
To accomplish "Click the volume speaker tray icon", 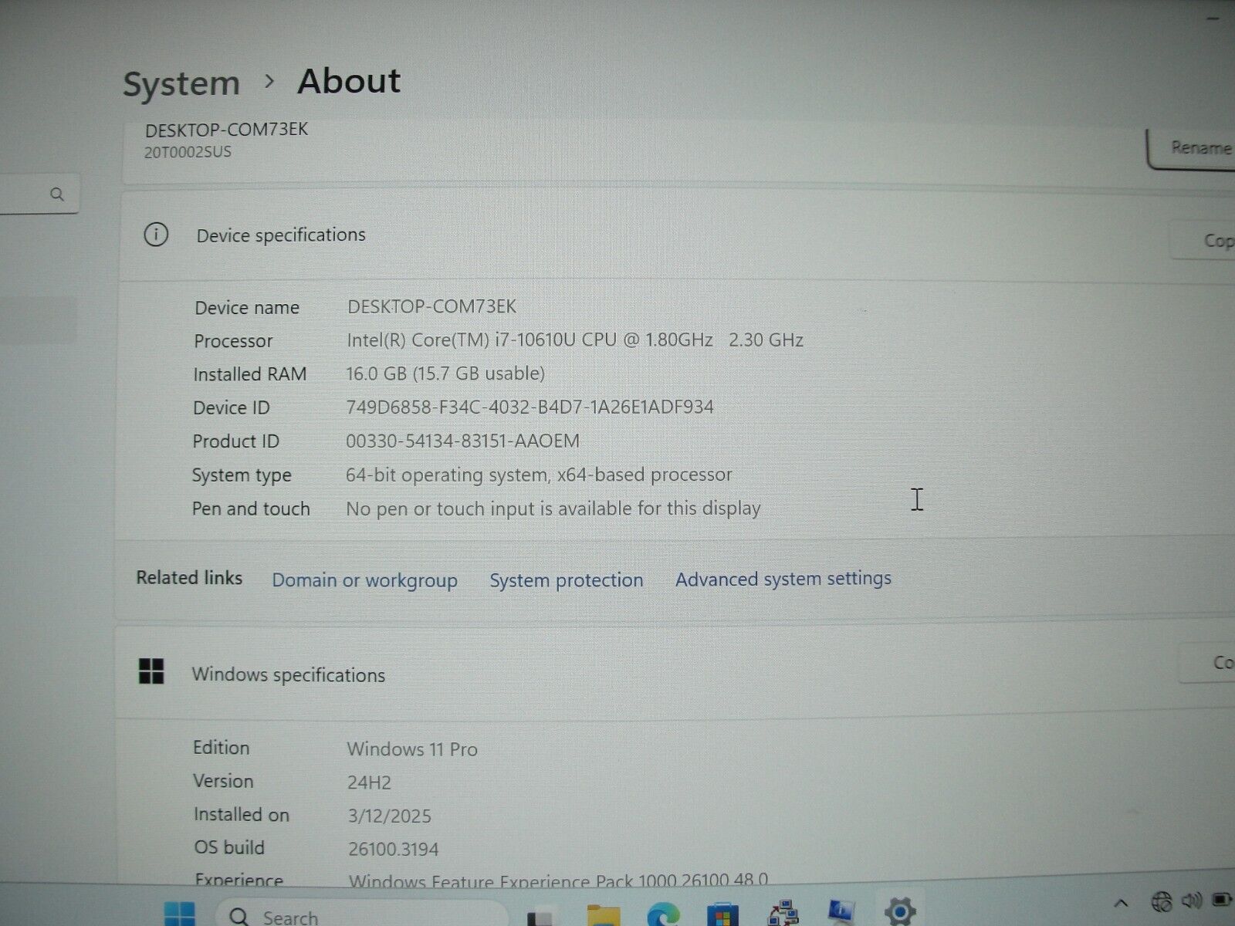I will pyautogui.click(x=1192, y=901).
